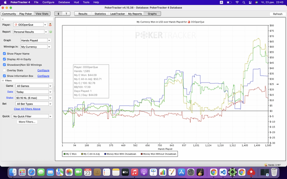287x179 pixels.
Task: Switch to the $ cash mode toggle
Action: pyautogui.click(x=58, y=13)
